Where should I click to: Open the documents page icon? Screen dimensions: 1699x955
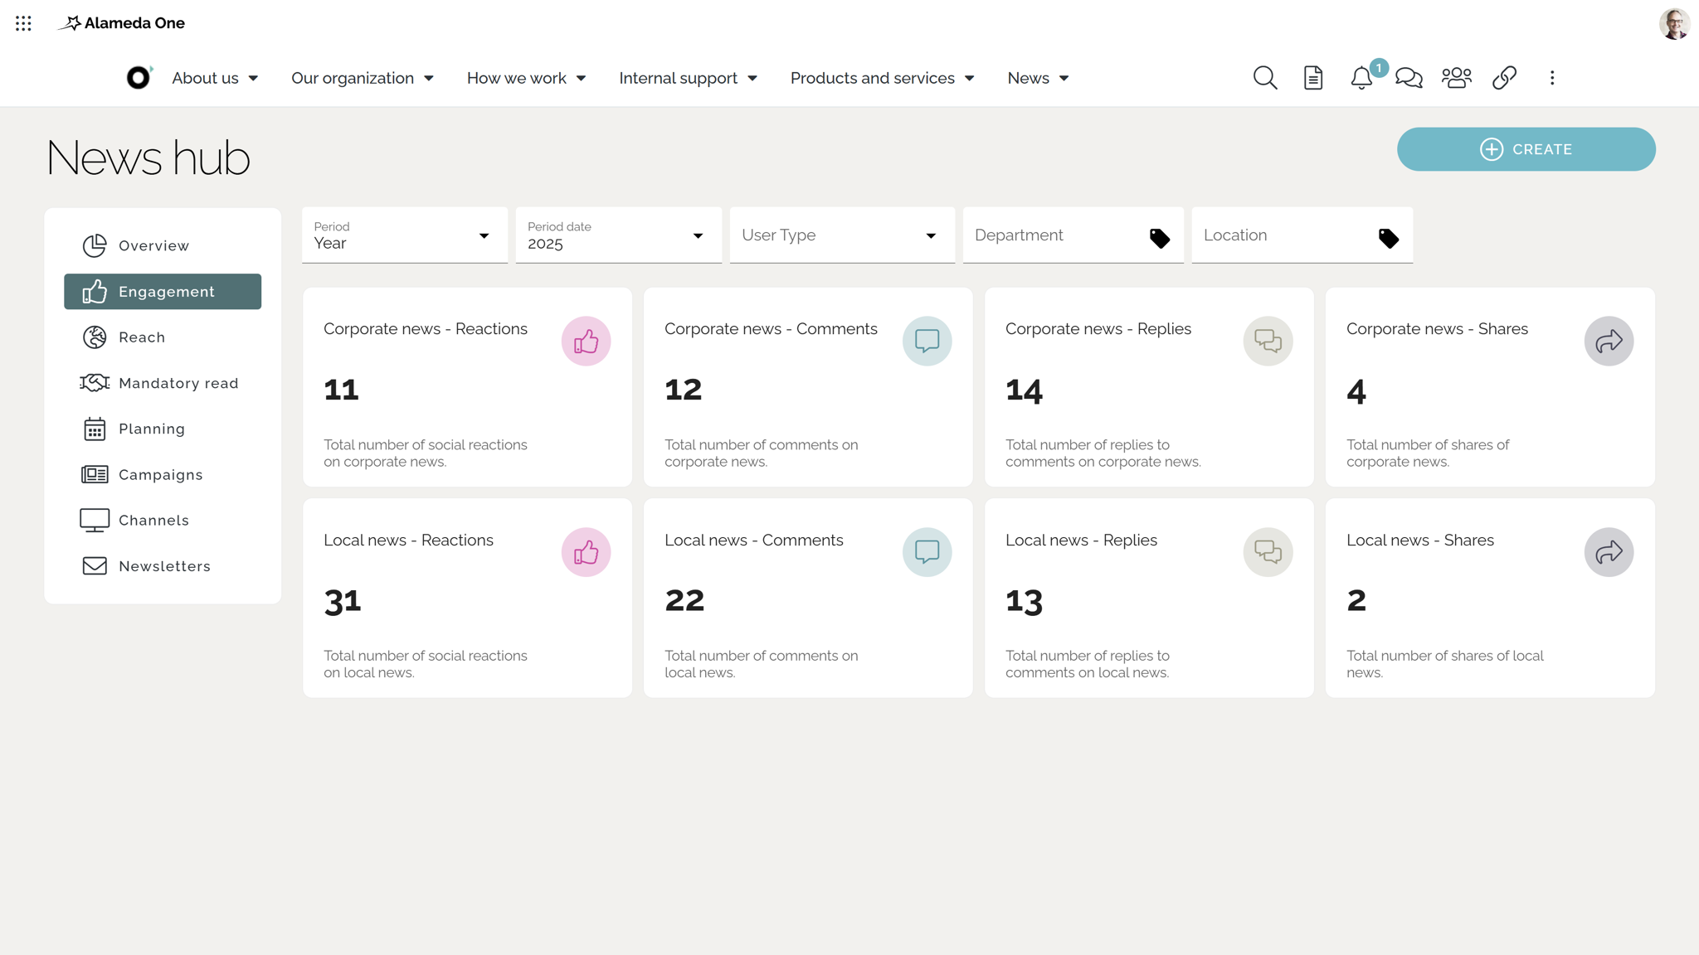(x=1313, y=78)
